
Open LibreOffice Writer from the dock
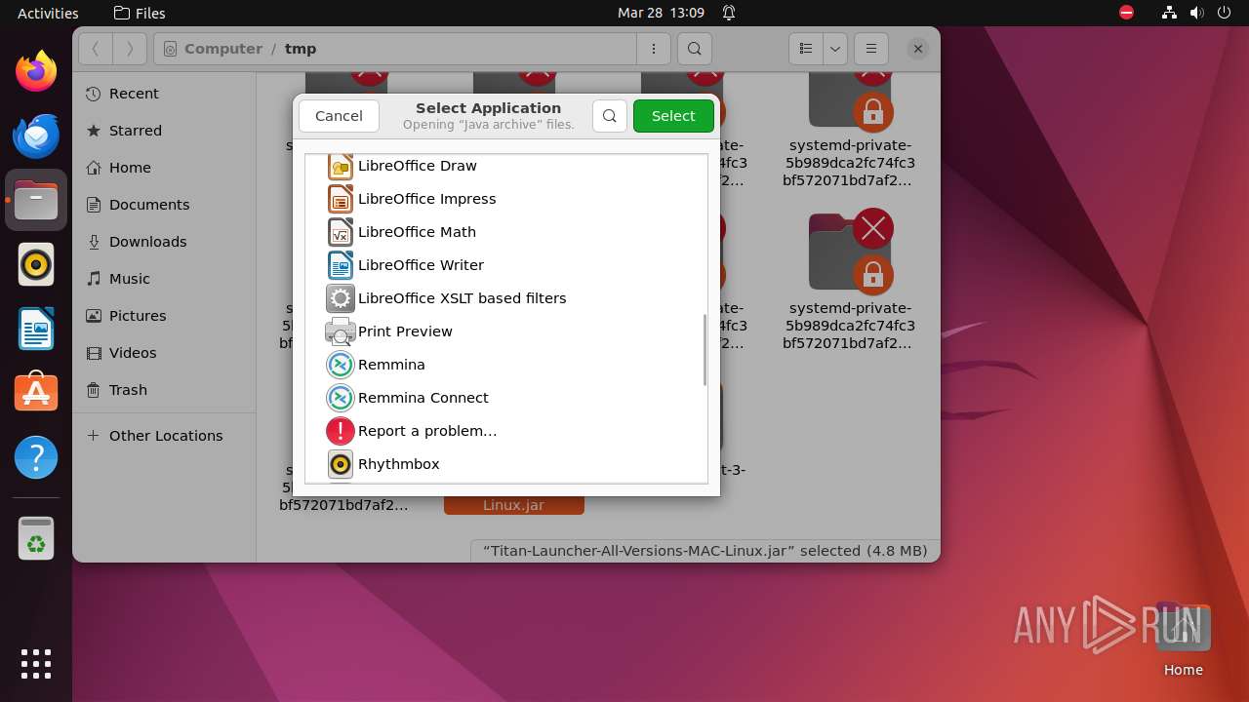coord(36,329)
